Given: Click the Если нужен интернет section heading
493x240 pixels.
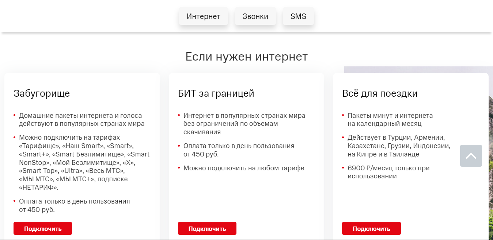Looking at the screenshot, I should tap(246, 57).
